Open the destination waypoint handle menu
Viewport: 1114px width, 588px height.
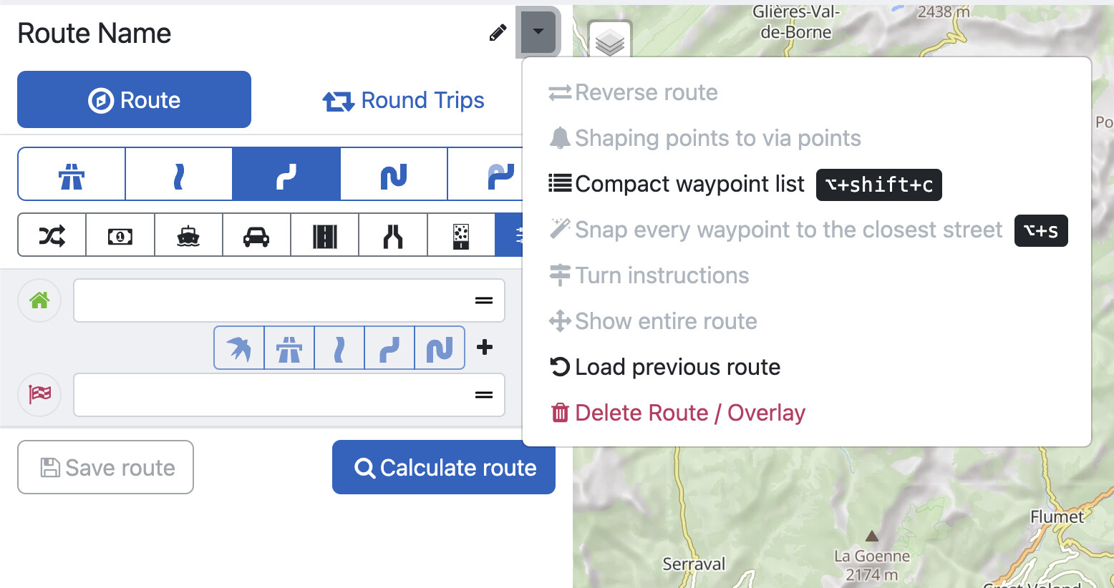(x=484, y=395)
